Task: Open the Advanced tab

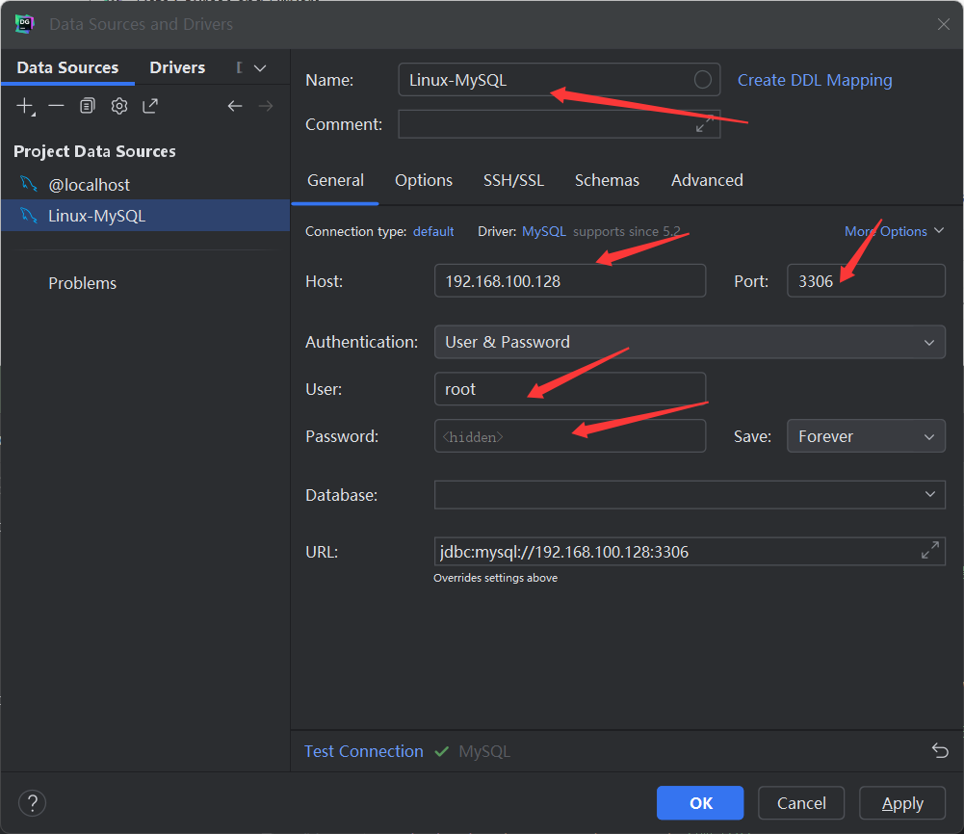Action: point(707,180)
